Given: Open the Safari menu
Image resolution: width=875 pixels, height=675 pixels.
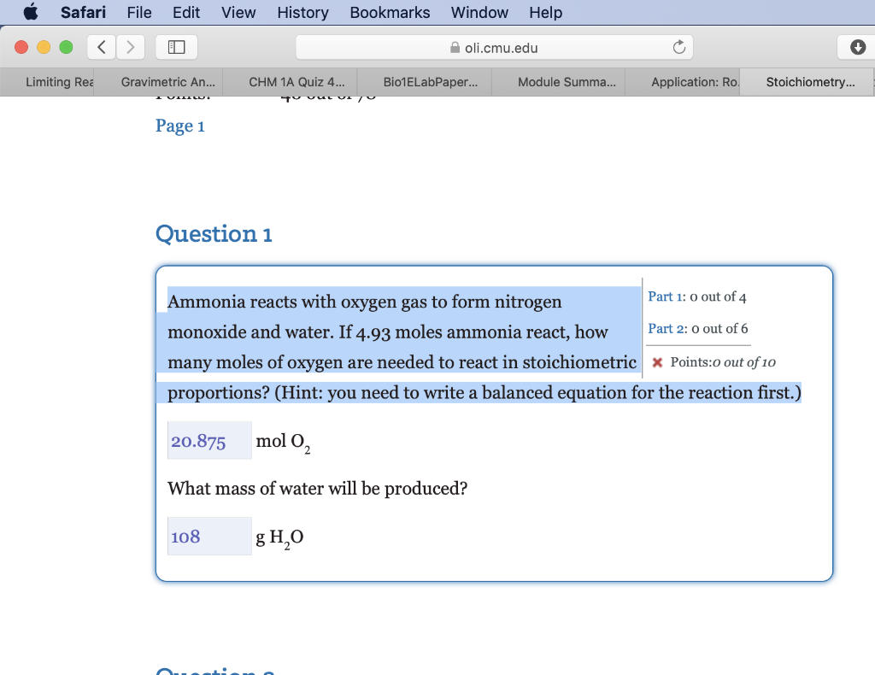Looking at the screenshot, I should (x=83, y=12).
